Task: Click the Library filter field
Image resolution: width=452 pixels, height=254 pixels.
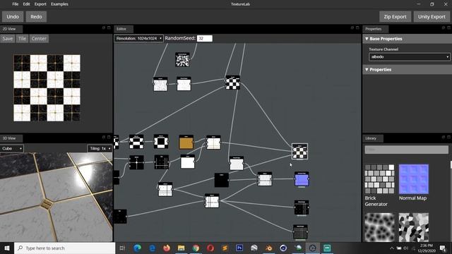Action: click(x=407, y=150)
